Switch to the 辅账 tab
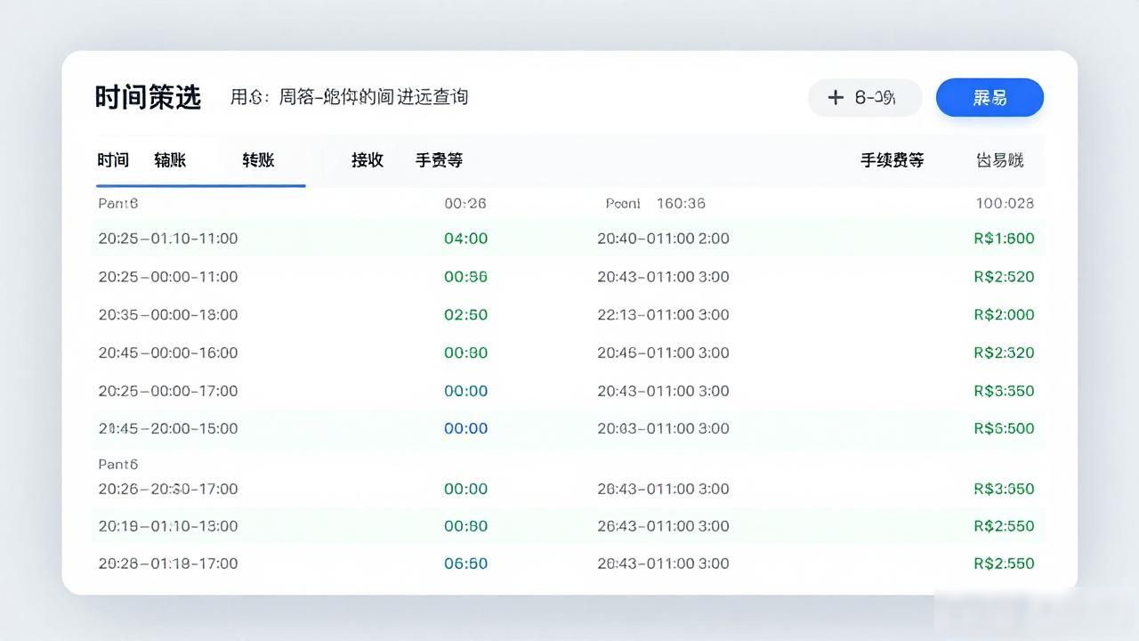The width and height of the screenshot is (1139, 641). (x=170, y=160)
